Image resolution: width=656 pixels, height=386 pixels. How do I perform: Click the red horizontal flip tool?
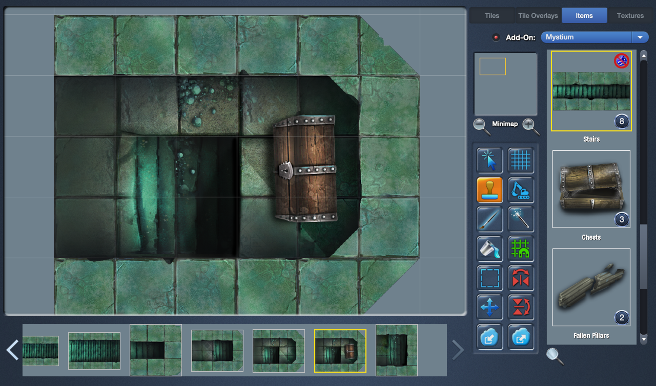521,278
